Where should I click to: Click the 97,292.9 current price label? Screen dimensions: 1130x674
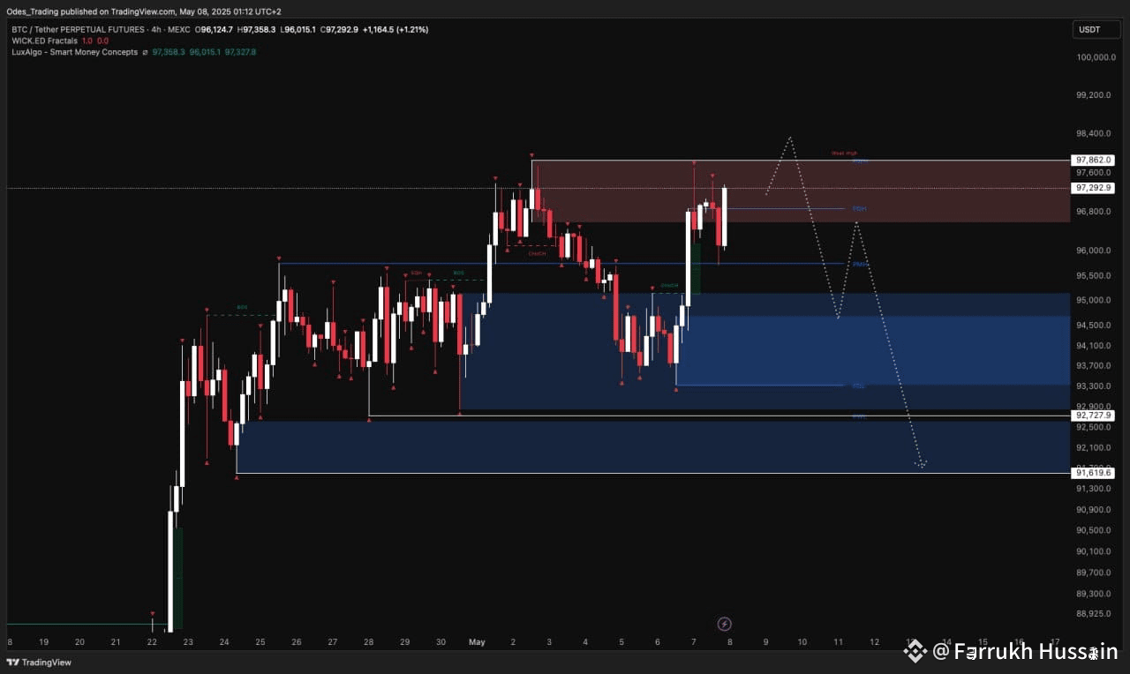tap(1093, 188)
